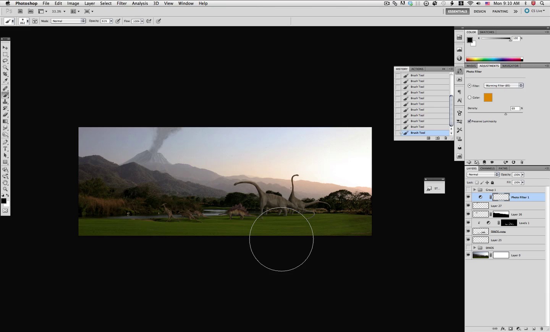This screenshot has height=332, width=550.
Task: Open layer blend mode Normal dropdown
Action: (483, 174)
